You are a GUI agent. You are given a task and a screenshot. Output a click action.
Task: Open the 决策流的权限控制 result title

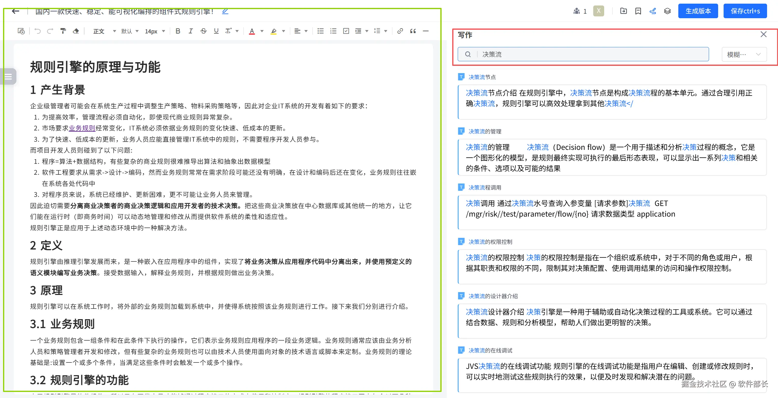[490, 242]
